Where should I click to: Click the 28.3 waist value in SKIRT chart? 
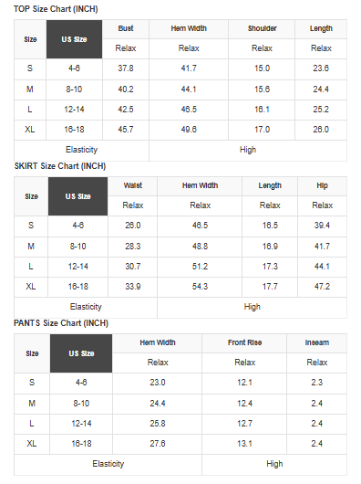click(x=133, y=247)
